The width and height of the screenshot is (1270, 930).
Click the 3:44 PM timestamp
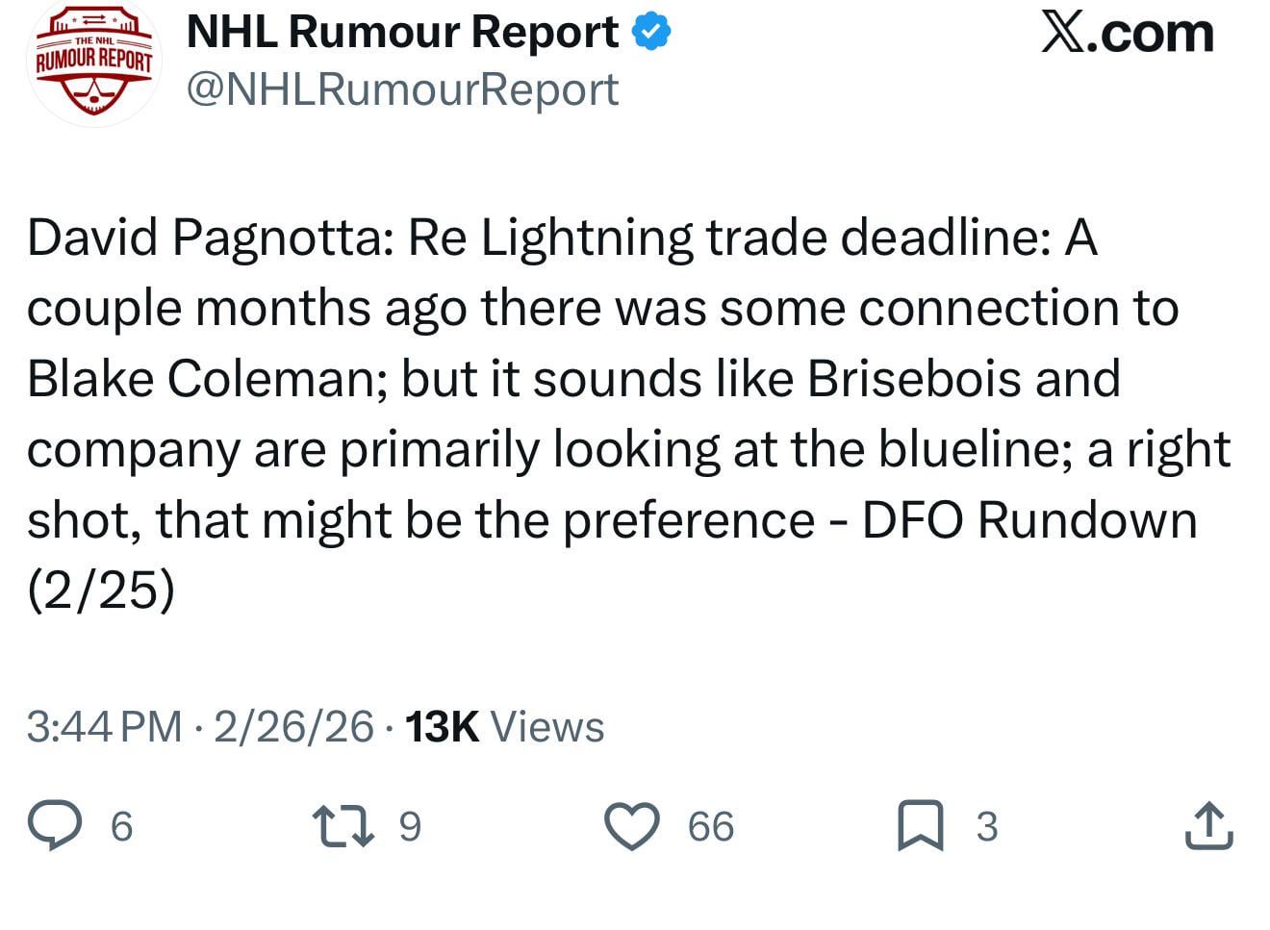[x=104, y=727]
